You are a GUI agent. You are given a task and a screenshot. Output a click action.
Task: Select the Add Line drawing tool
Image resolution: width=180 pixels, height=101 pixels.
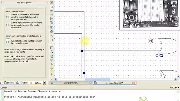click(52, 44)
